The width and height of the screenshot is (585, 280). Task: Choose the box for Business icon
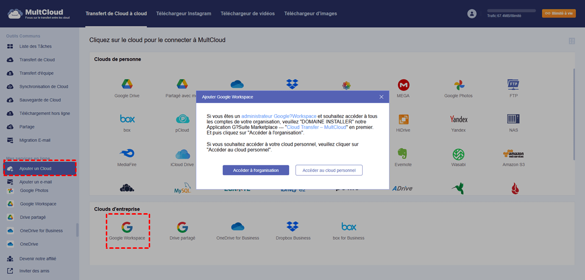coord(349,227)
